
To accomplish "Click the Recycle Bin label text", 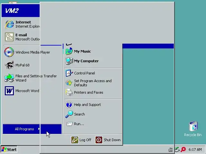I will tap(193, 135).
